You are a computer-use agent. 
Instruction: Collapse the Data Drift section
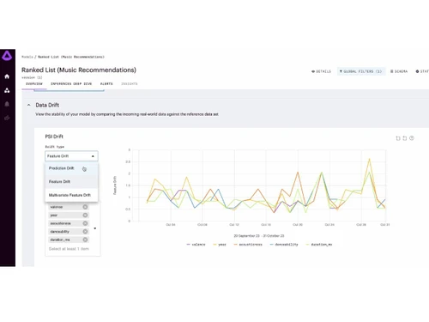[28, 105]
